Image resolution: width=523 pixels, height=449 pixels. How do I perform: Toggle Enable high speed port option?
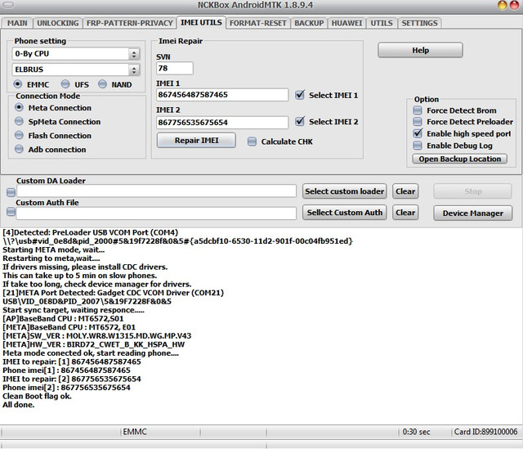418,133
